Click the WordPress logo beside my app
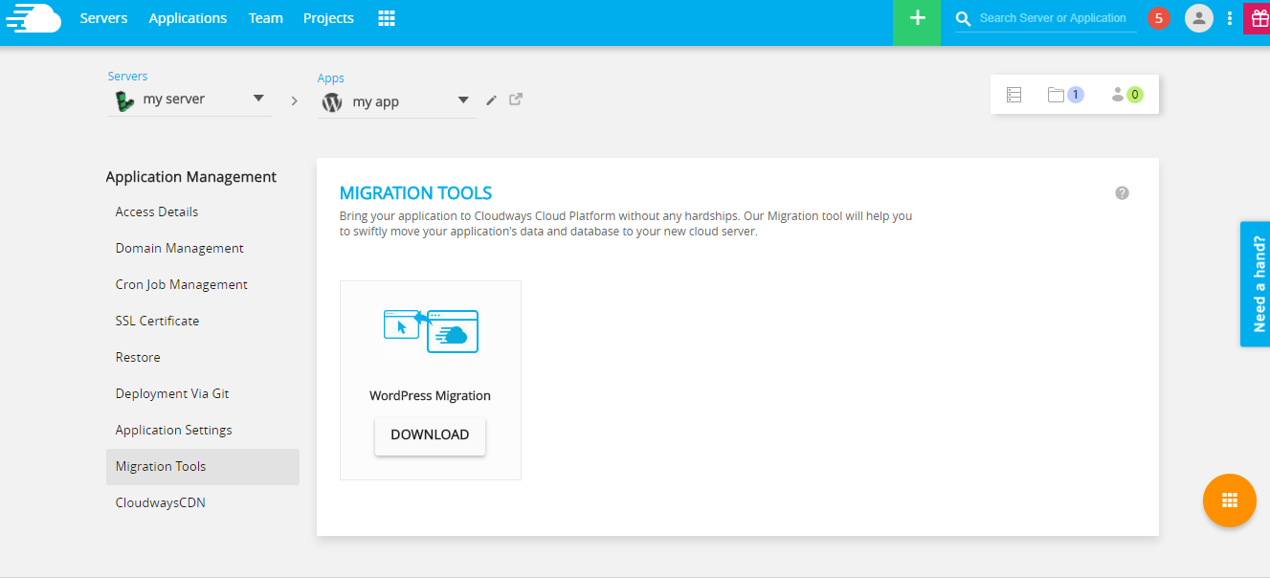The width and height of the screenshot is (1270, 578). click(332, 101)
